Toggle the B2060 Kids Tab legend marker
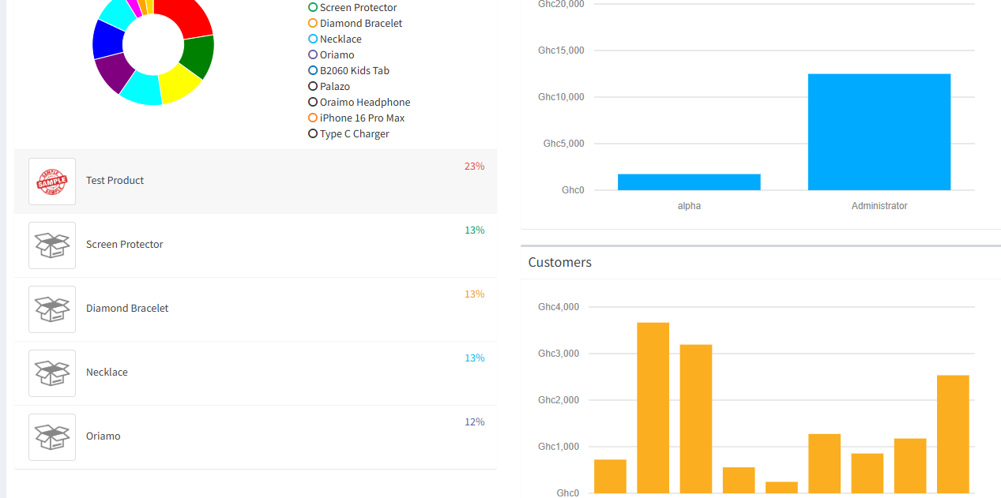The width and height of the screenshot is (1001, 498). 313,70
